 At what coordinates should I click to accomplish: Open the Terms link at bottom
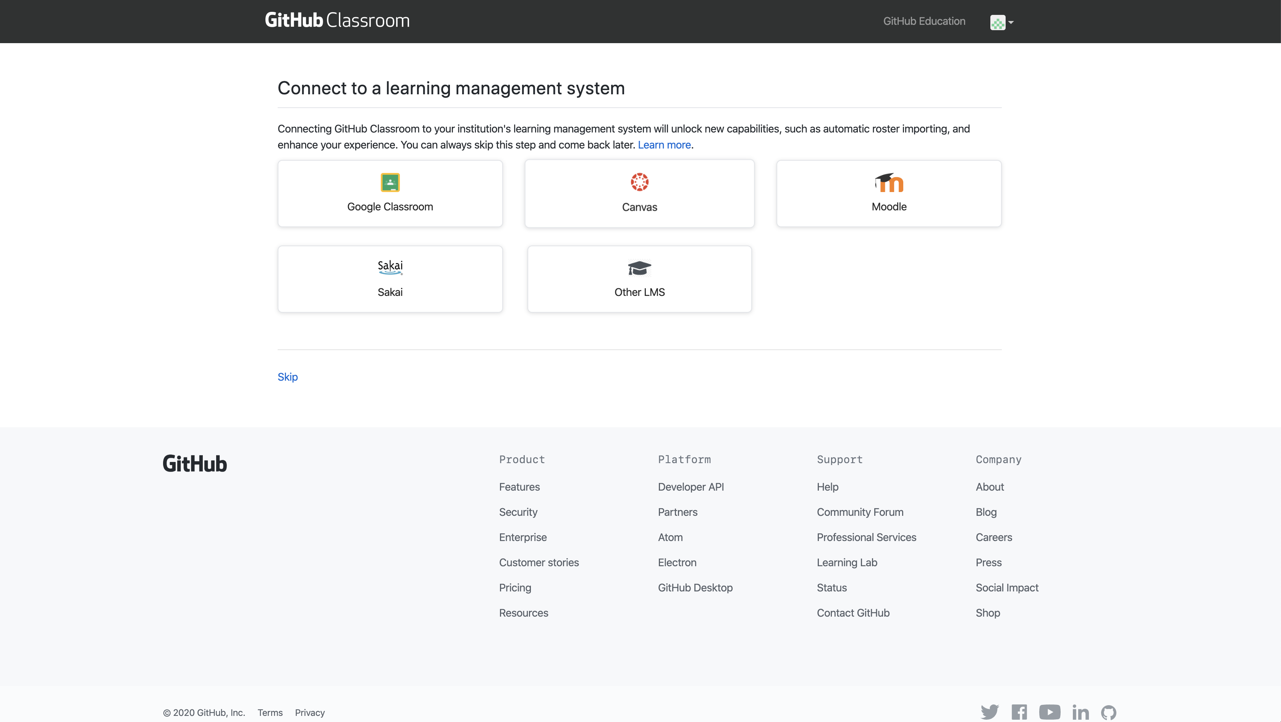(270, 712)
